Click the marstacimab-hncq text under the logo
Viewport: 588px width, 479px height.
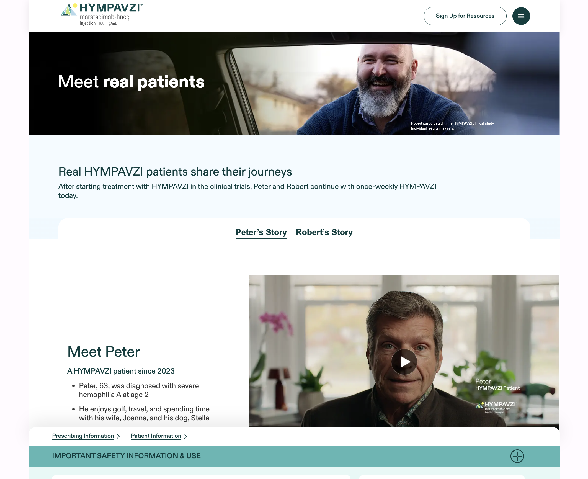(105, 17)
